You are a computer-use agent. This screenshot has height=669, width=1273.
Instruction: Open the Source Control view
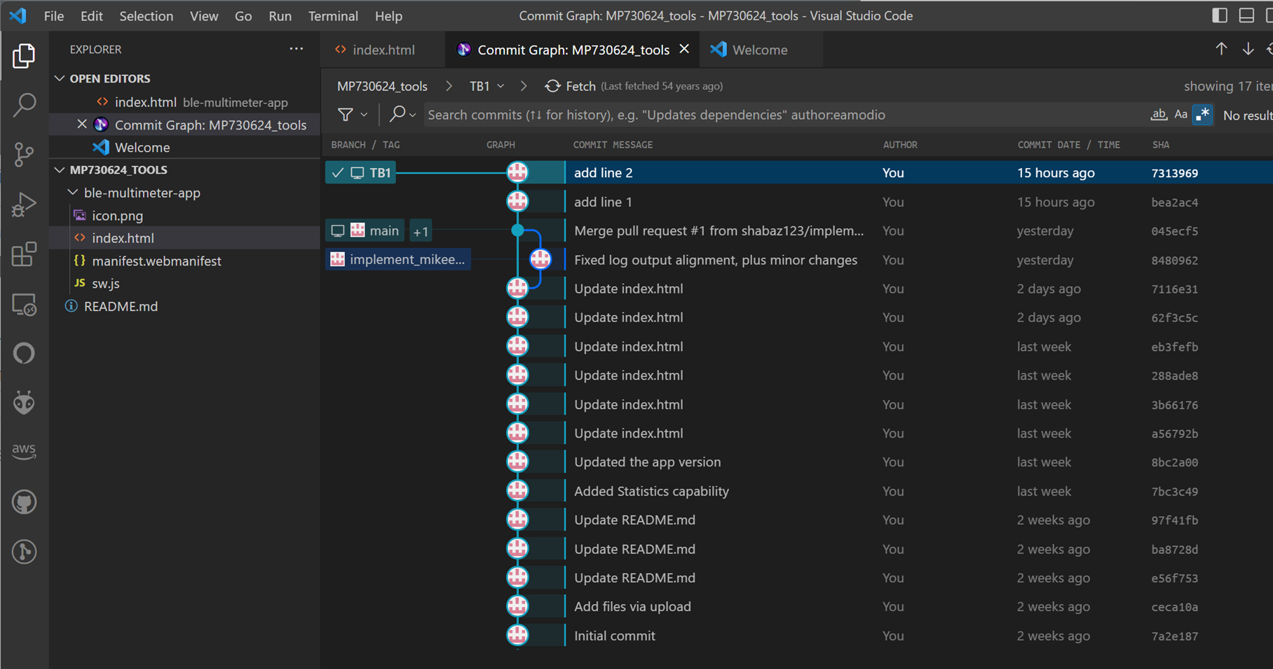click(x=24, y=155)
